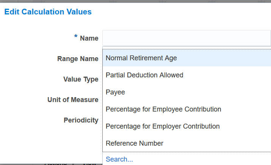The height and width of the screenshot is (165, 271).
Task: Click blank space right of dialog title
Action: (182, 12)
